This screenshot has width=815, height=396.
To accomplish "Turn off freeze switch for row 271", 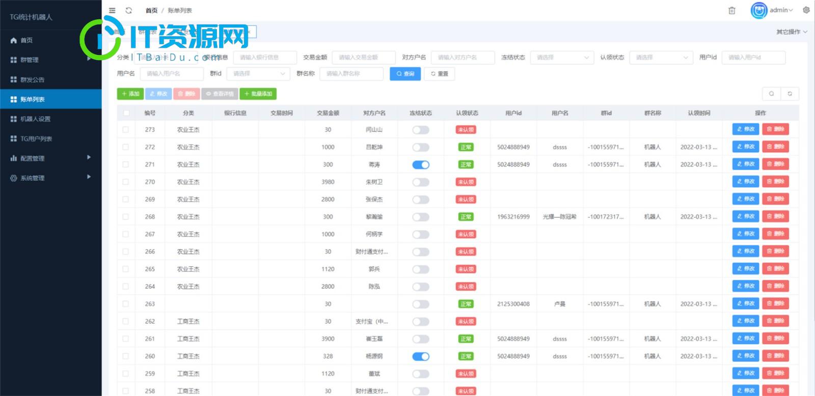I will point(421,164).
